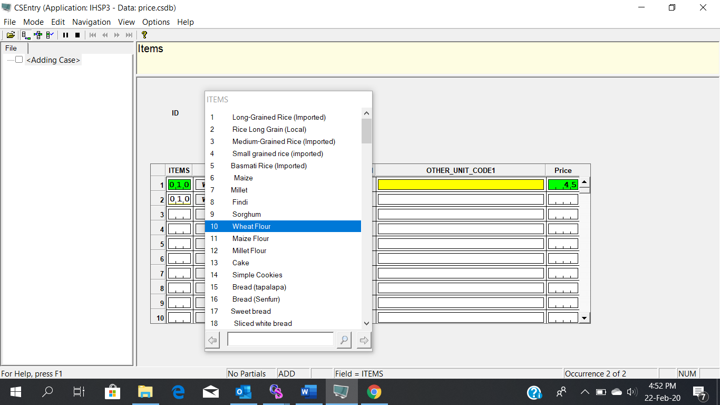Open Microsoft Store from taskbar
The height and width of the screenshot is (405, 720).
[112, 392]
